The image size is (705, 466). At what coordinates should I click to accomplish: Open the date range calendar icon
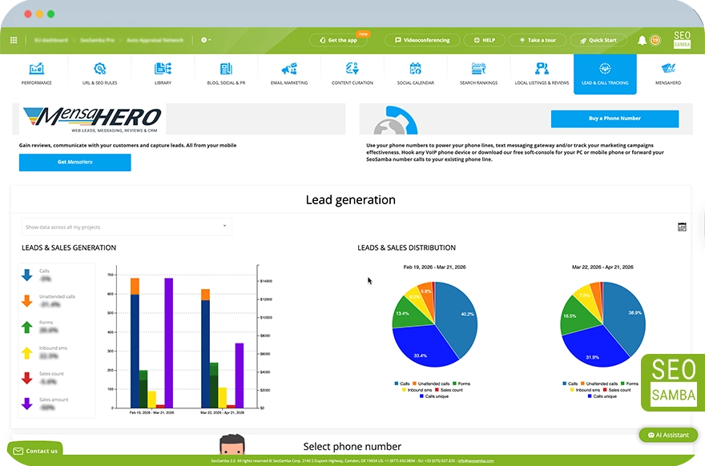coord(682,227)
